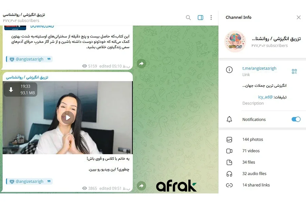
Task: Open the three-dot more options menu
Action: tap(211, 18)
